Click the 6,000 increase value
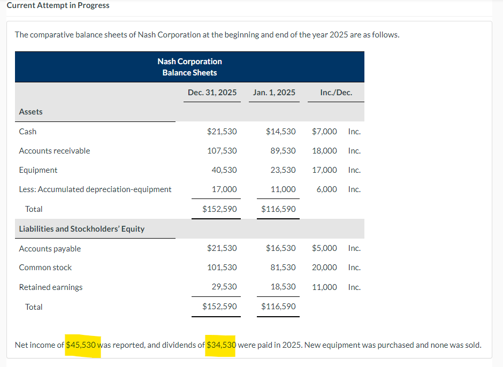Screen dimensions: 503x367 (x=326, y=189)
